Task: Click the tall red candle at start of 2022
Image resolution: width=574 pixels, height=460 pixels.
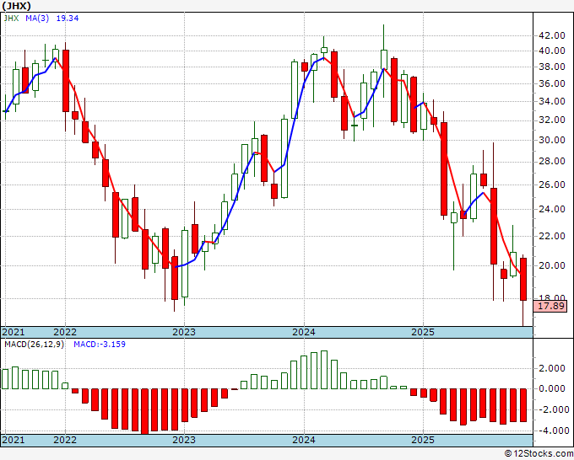Action: (x=66, y=81)
